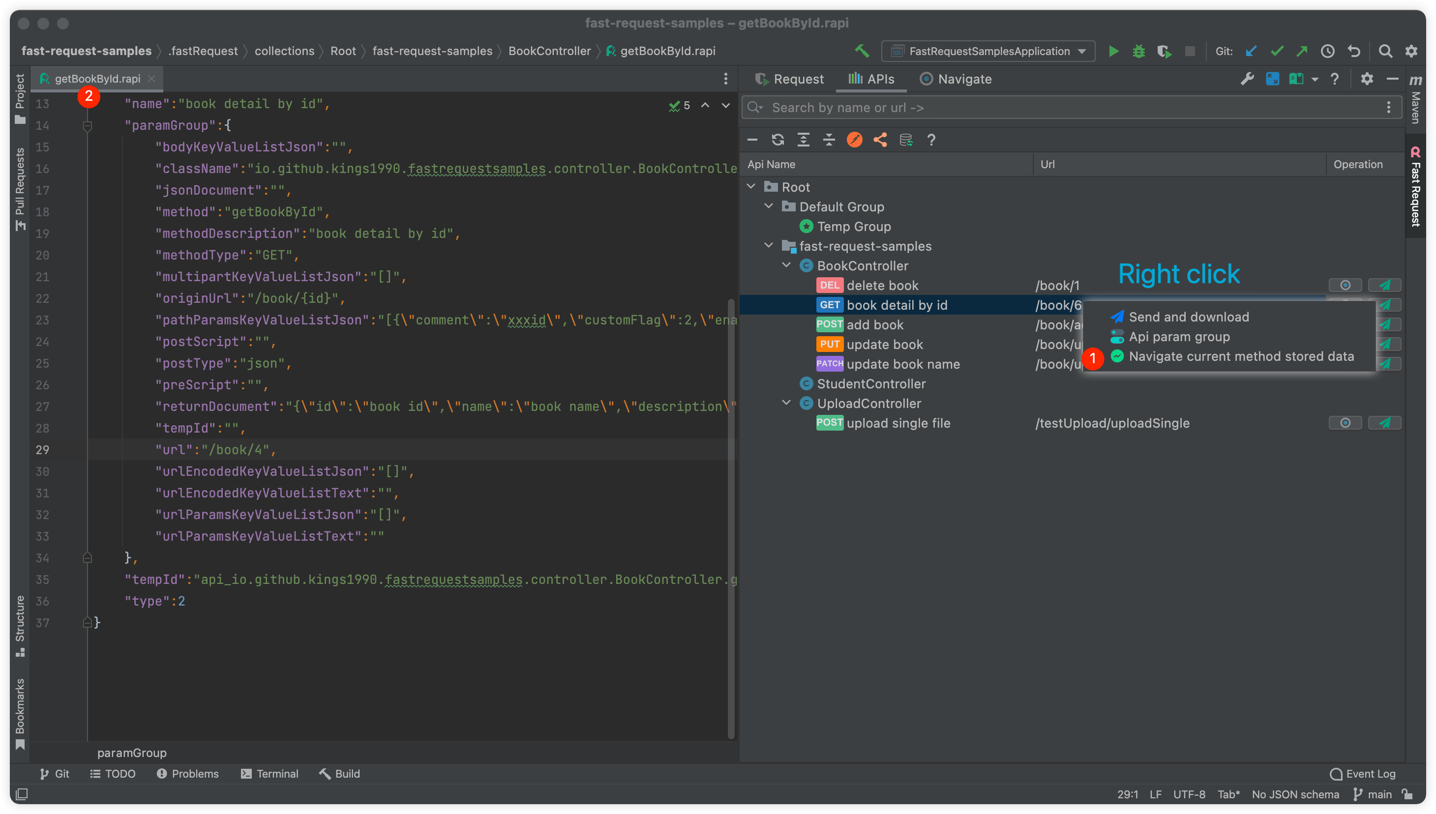Refresh the API list
Viewport: 1436px width, 814px height.
point(778,140)
